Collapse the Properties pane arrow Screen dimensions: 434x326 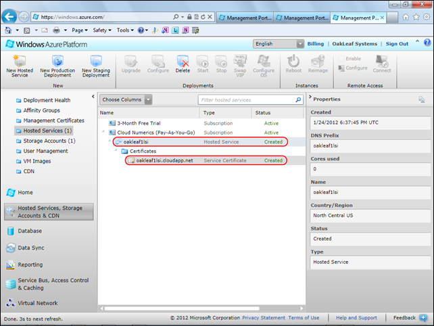[x=310, y=97]
